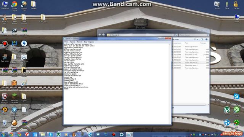
Task: Click the motd= line in Notepad
Action: pos(66,89)
